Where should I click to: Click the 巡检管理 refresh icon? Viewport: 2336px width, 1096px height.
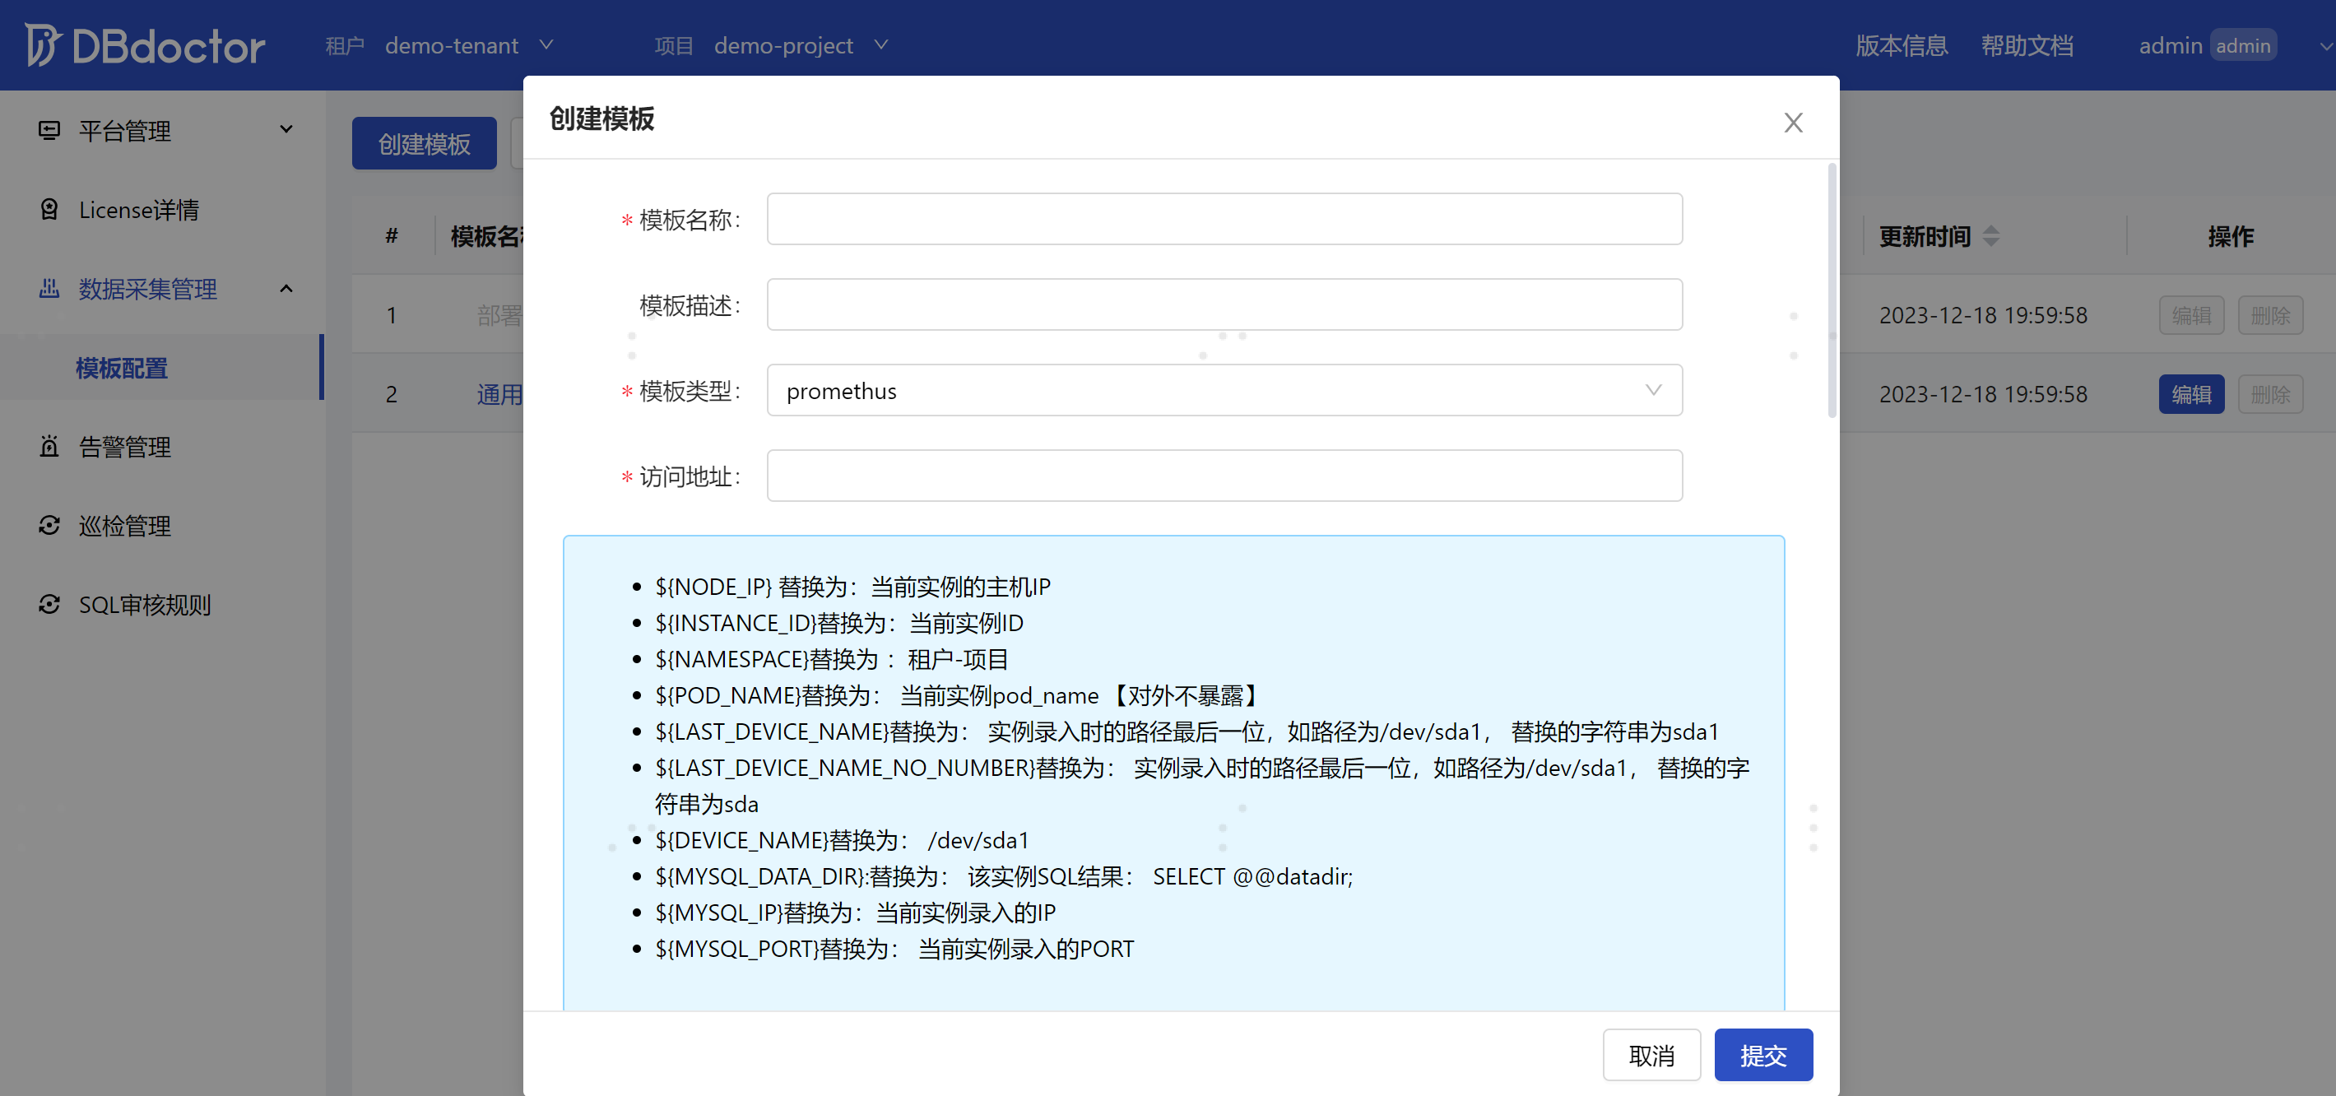(x=50, y=525)
